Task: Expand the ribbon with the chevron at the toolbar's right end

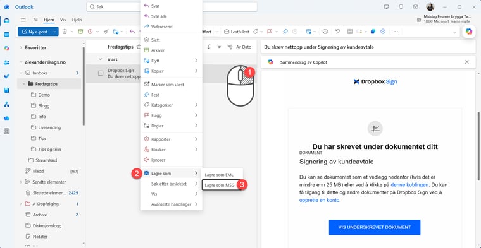Action: click(x=454, y=32)
